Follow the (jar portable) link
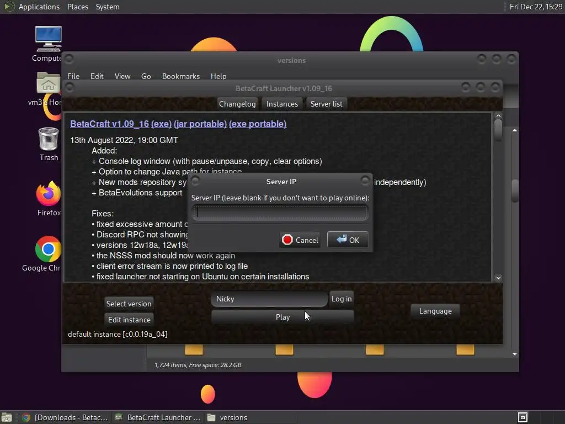The image size is (565, 424). [200, 124]
